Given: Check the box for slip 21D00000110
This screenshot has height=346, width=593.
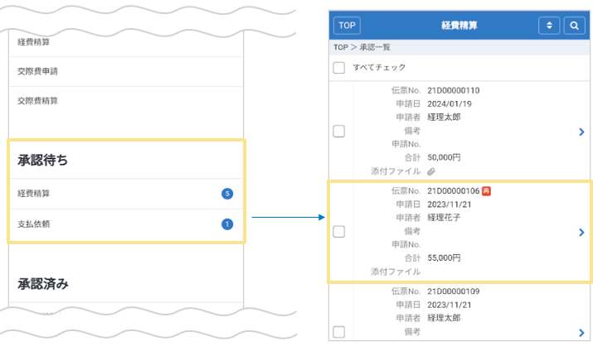Looking at the screenshot, I should 338,131.
